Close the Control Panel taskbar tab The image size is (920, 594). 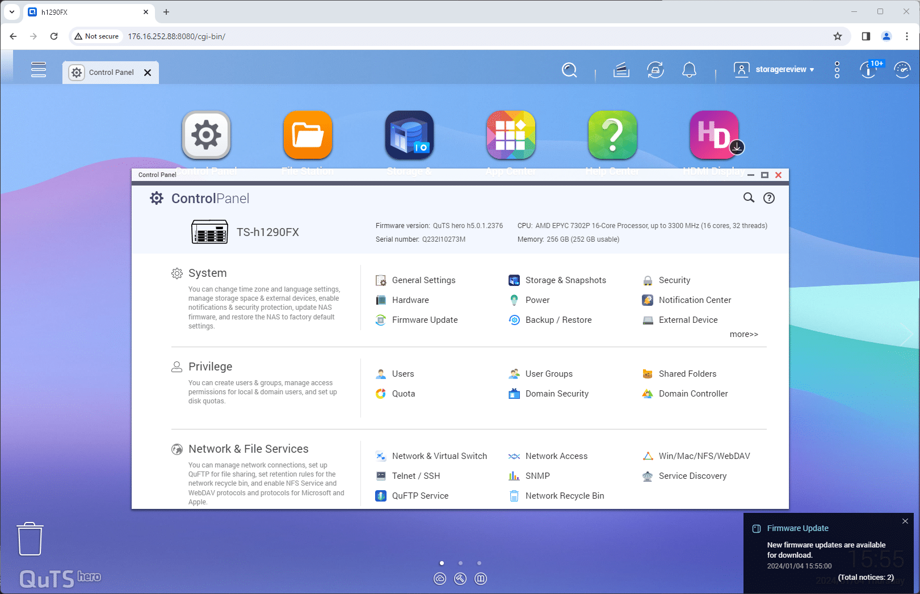pos(148,73)
